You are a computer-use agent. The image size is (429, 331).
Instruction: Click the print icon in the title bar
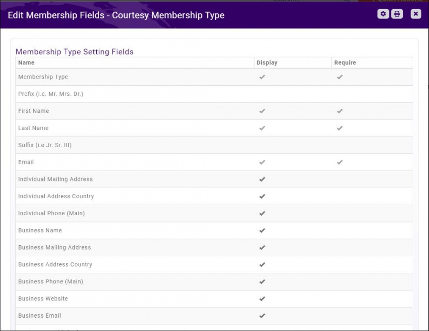coord(397,14)
